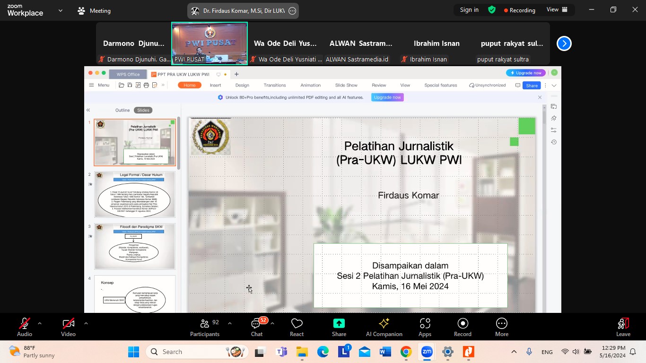Open the Chat panel

tap(257, 328)
